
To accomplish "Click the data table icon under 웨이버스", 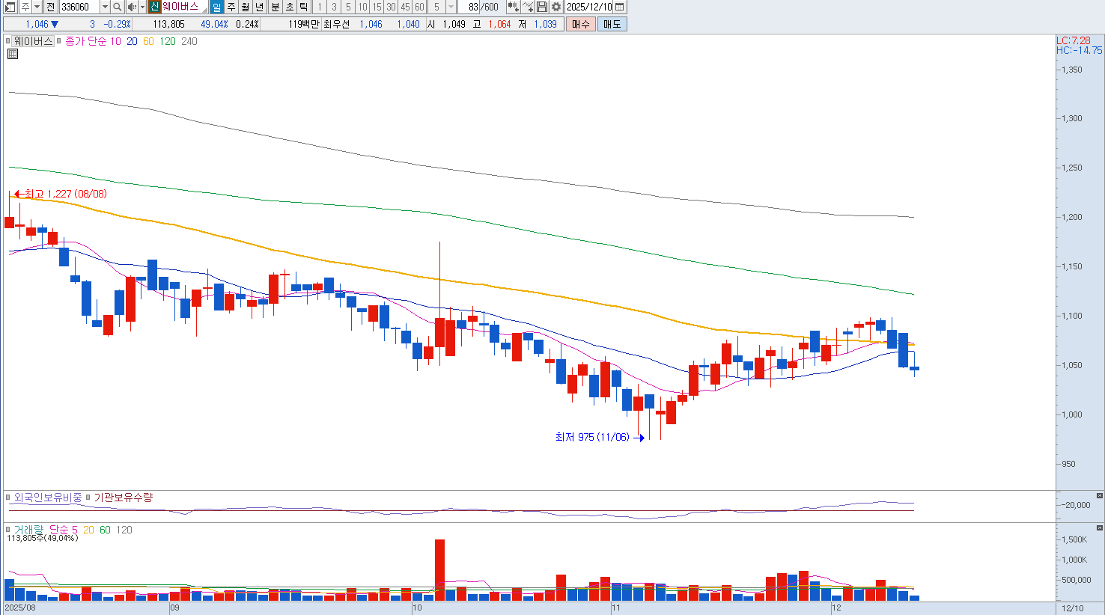I will pos(13,54).
